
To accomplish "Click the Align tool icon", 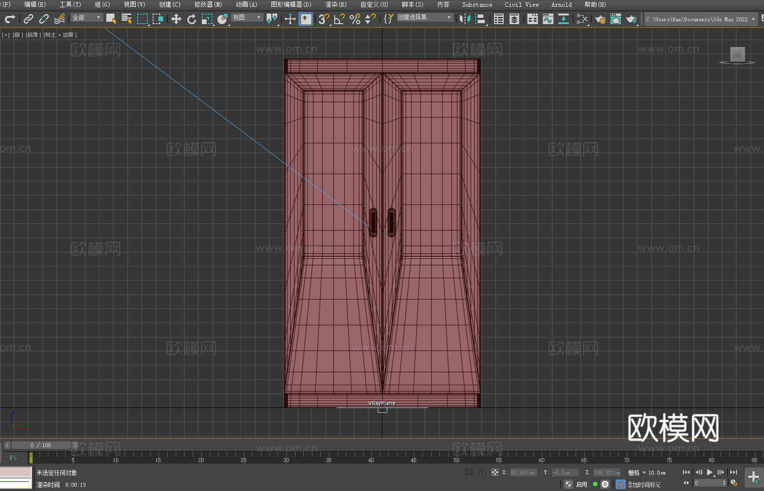I will click(481, 19).
